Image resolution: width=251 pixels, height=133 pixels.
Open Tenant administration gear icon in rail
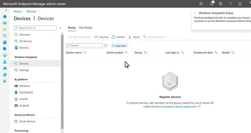click(5, 75)
